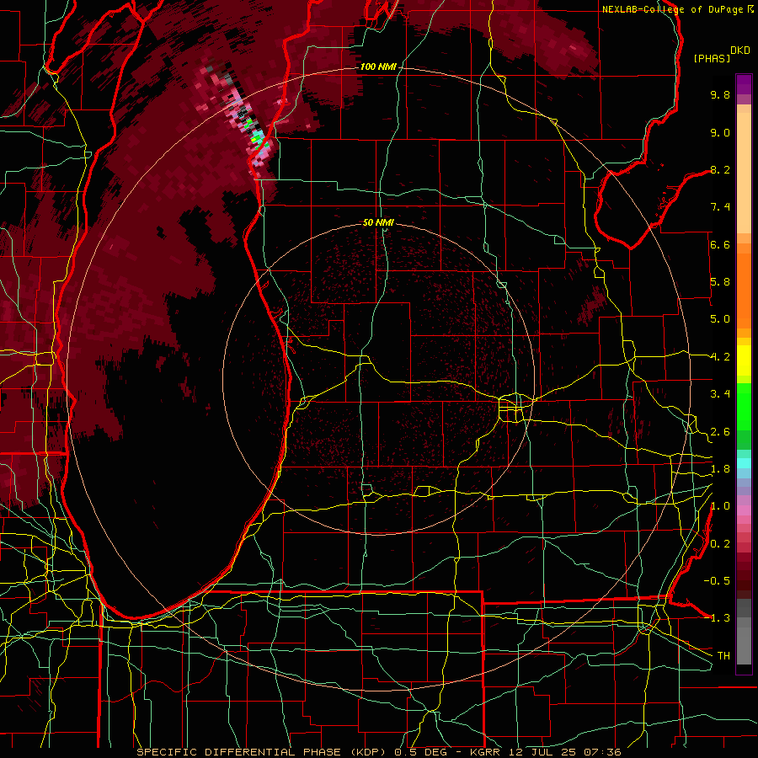Click the 5.0 scale value
The height and width of the screenshot is (758, 758).
pos(720,319)
